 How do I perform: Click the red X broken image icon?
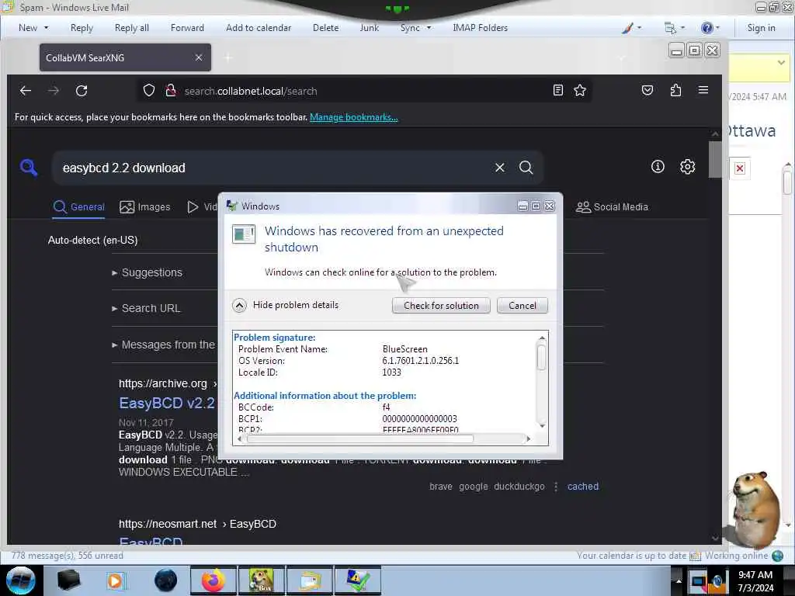click(x=740, y=168)
